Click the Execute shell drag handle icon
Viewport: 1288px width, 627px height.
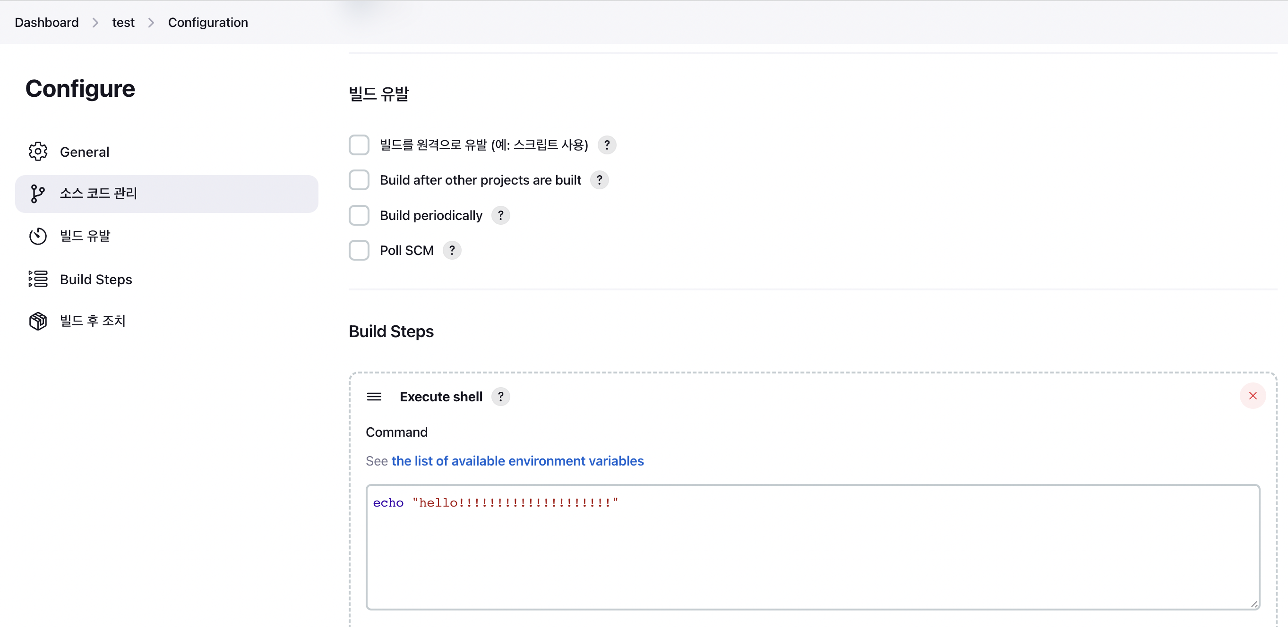[x=374, y=397]
